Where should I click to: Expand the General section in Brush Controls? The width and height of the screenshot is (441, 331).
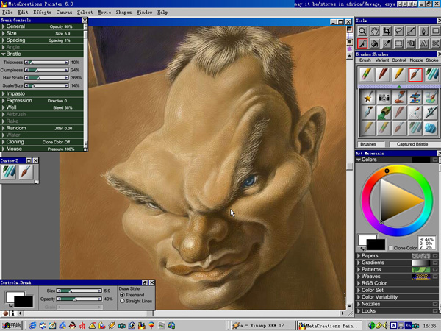tap(4, 26)
